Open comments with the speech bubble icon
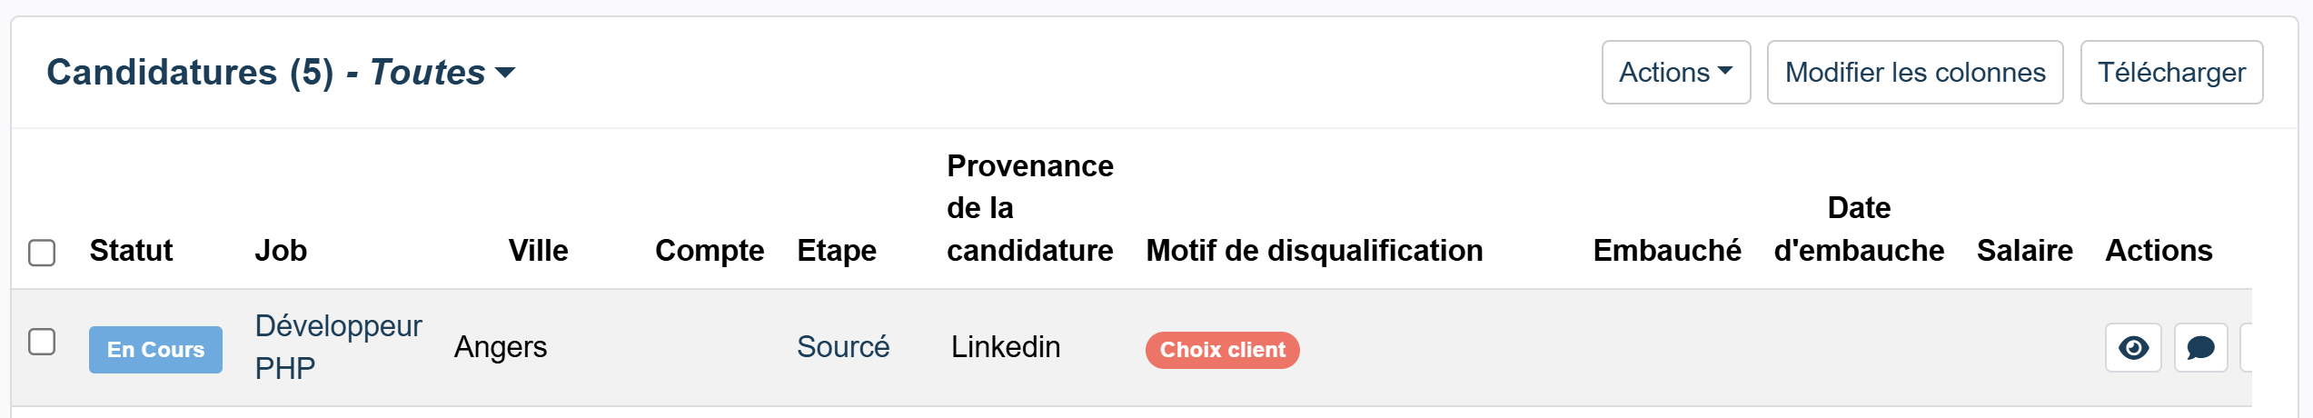Image resolution: width=2313 pixels, height=418 pixels. [x=2200, y=348]
